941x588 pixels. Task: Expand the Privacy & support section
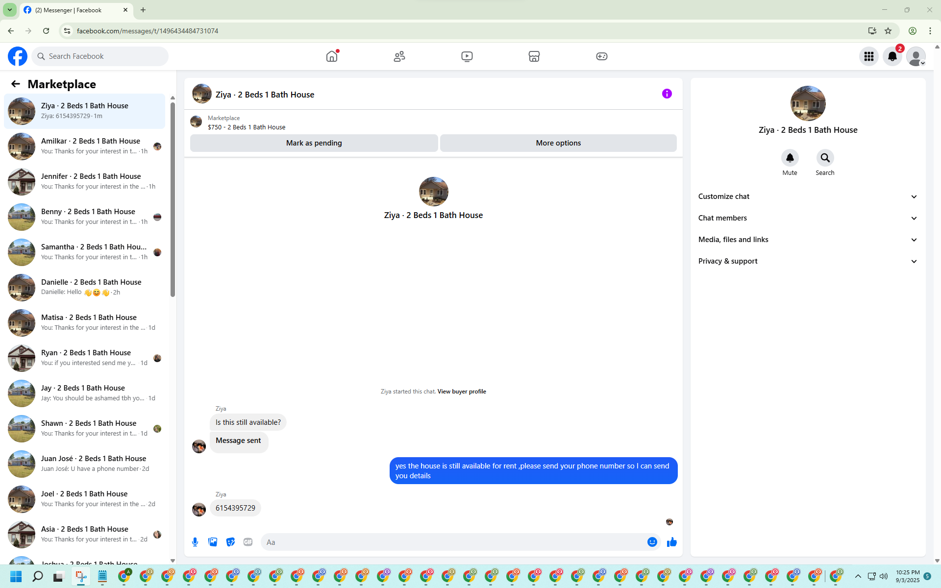pos(808,261)
